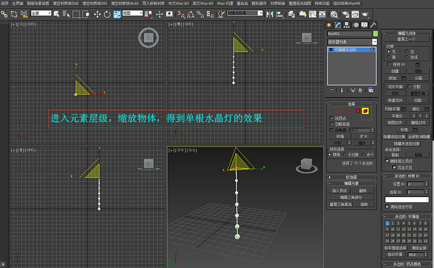Click the 扩大 button

(x=364, y=137)
